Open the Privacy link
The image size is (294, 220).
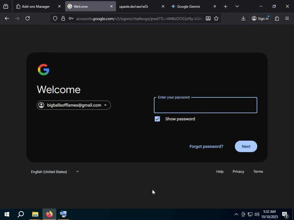pyautogui.click(x=238, y=172)
